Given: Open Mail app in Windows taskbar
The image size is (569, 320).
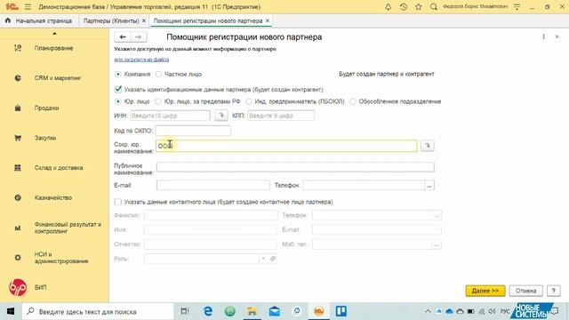Looking at the screenshot, I should pos(275,311).
